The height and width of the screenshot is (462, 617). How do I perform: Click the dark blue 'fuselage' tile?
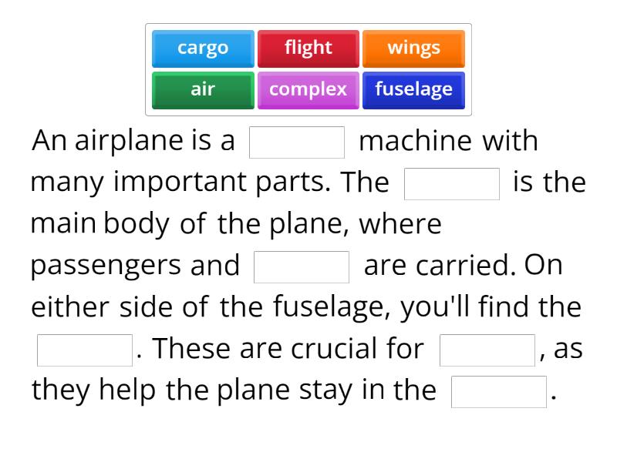(413, 89)
